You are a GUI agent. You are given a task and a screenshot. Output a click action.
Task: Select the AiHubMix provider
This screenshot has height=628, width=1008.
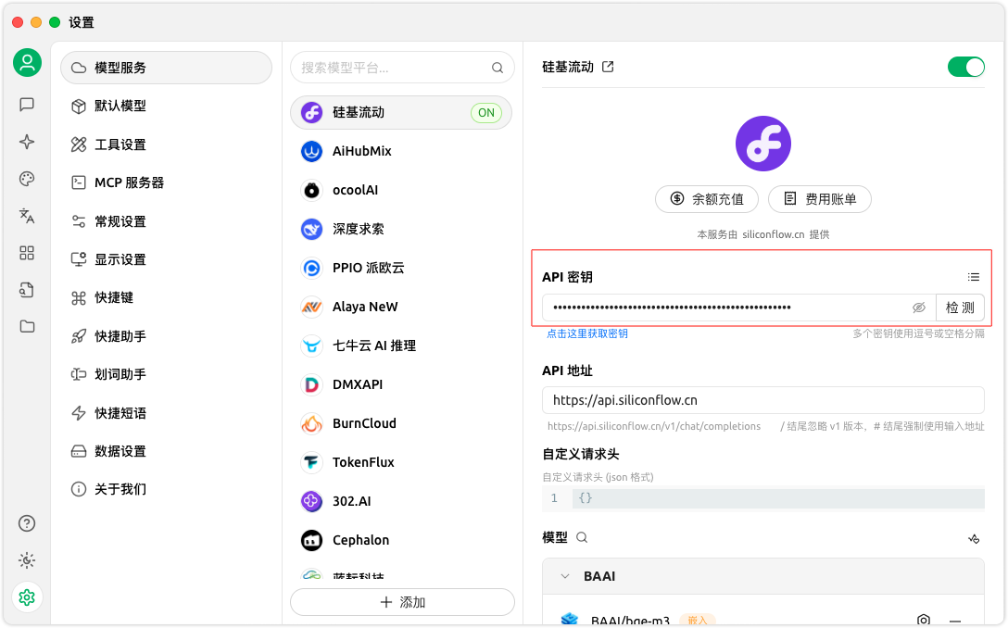[401, 152]
